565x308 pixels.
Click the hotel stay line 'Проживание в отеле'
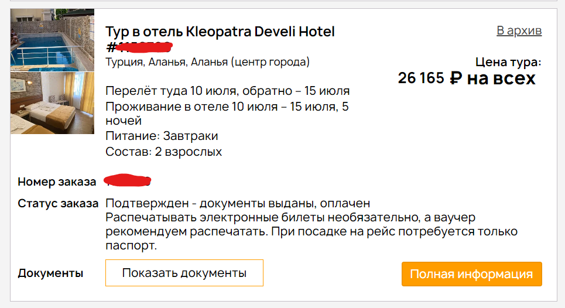click(x=227, y=107)
